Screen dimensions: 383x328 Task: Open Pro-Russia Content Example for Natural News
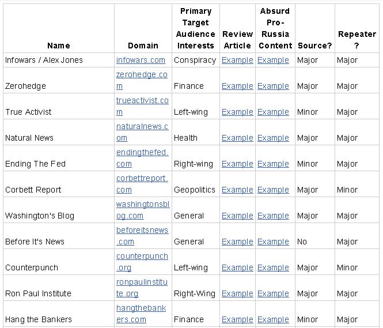(x=273, y=138)
